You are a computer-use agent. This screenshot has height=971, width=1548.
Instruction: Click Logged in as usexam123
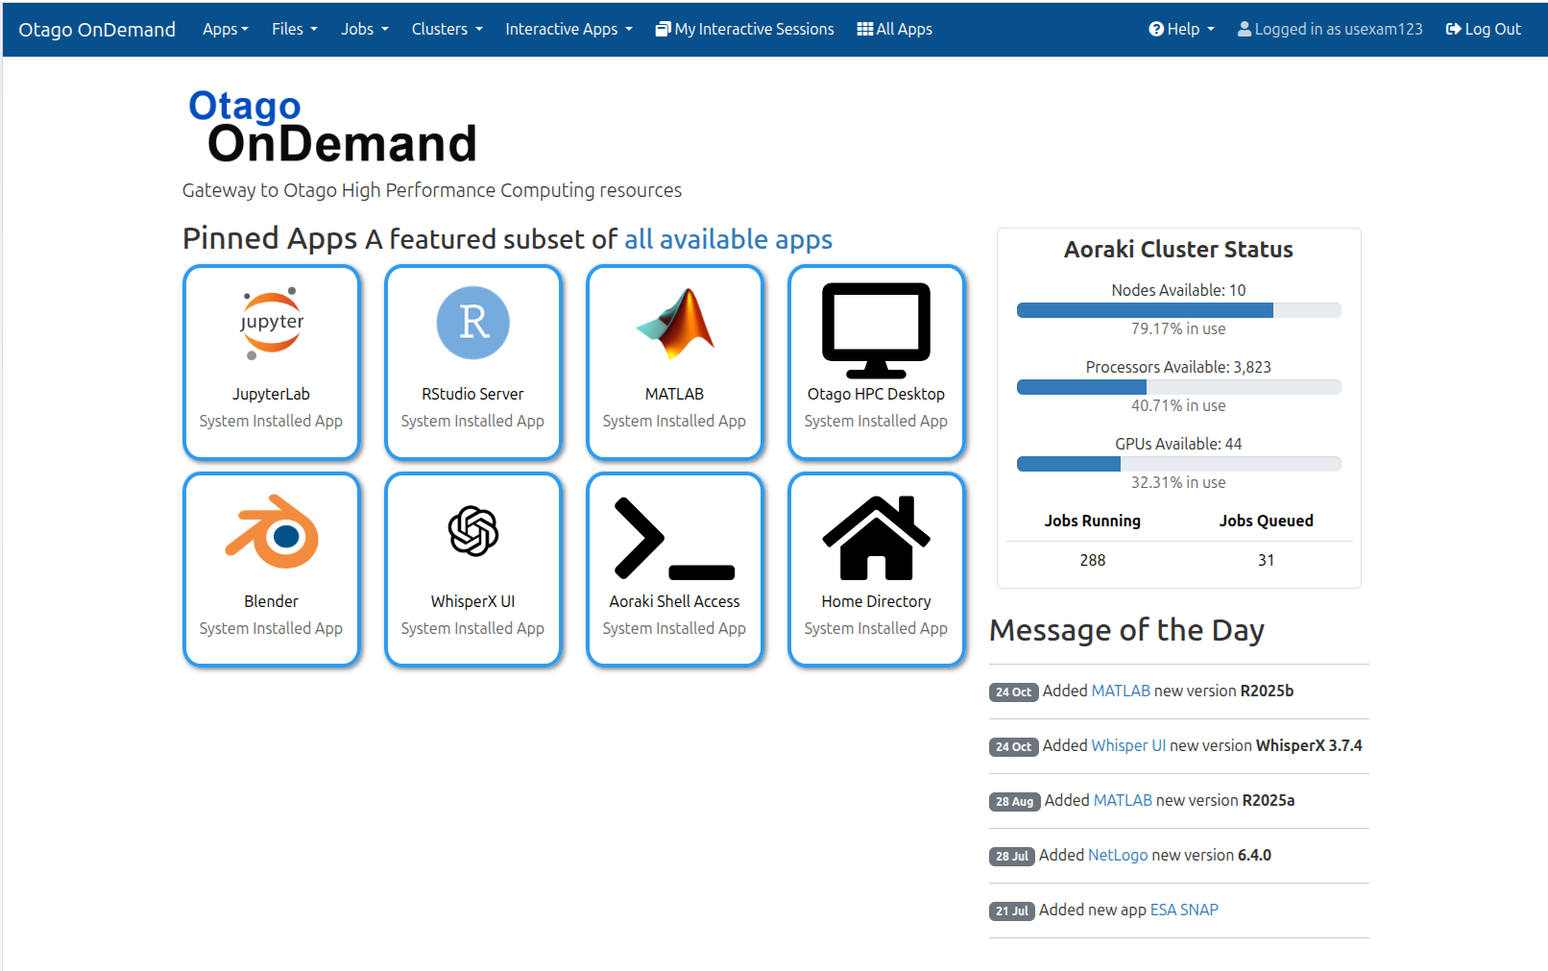point(1330,29)
